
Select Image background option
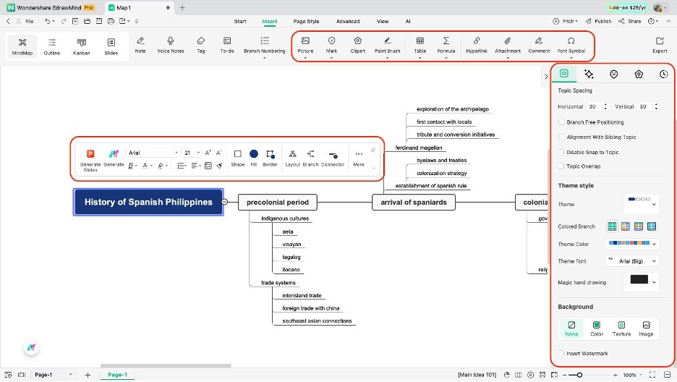tap(646, 328)
